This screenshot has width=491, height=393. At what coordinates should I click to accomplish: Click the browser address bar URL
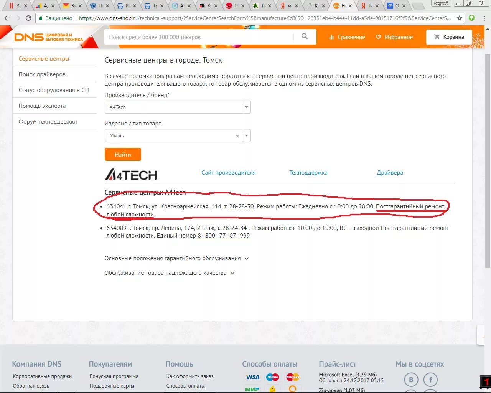pos(265,18)
